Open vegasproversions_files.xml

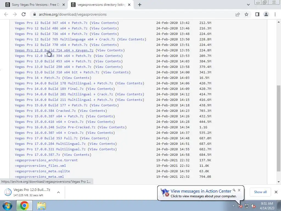click(x=40, y=166)
